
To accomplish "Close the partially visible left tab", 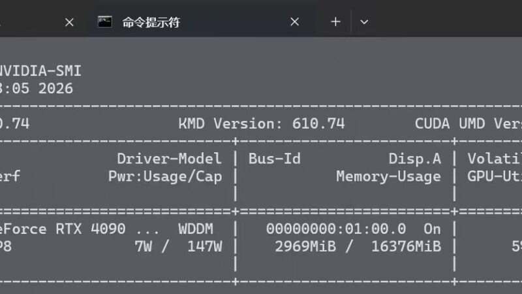I will coord(69,22).
